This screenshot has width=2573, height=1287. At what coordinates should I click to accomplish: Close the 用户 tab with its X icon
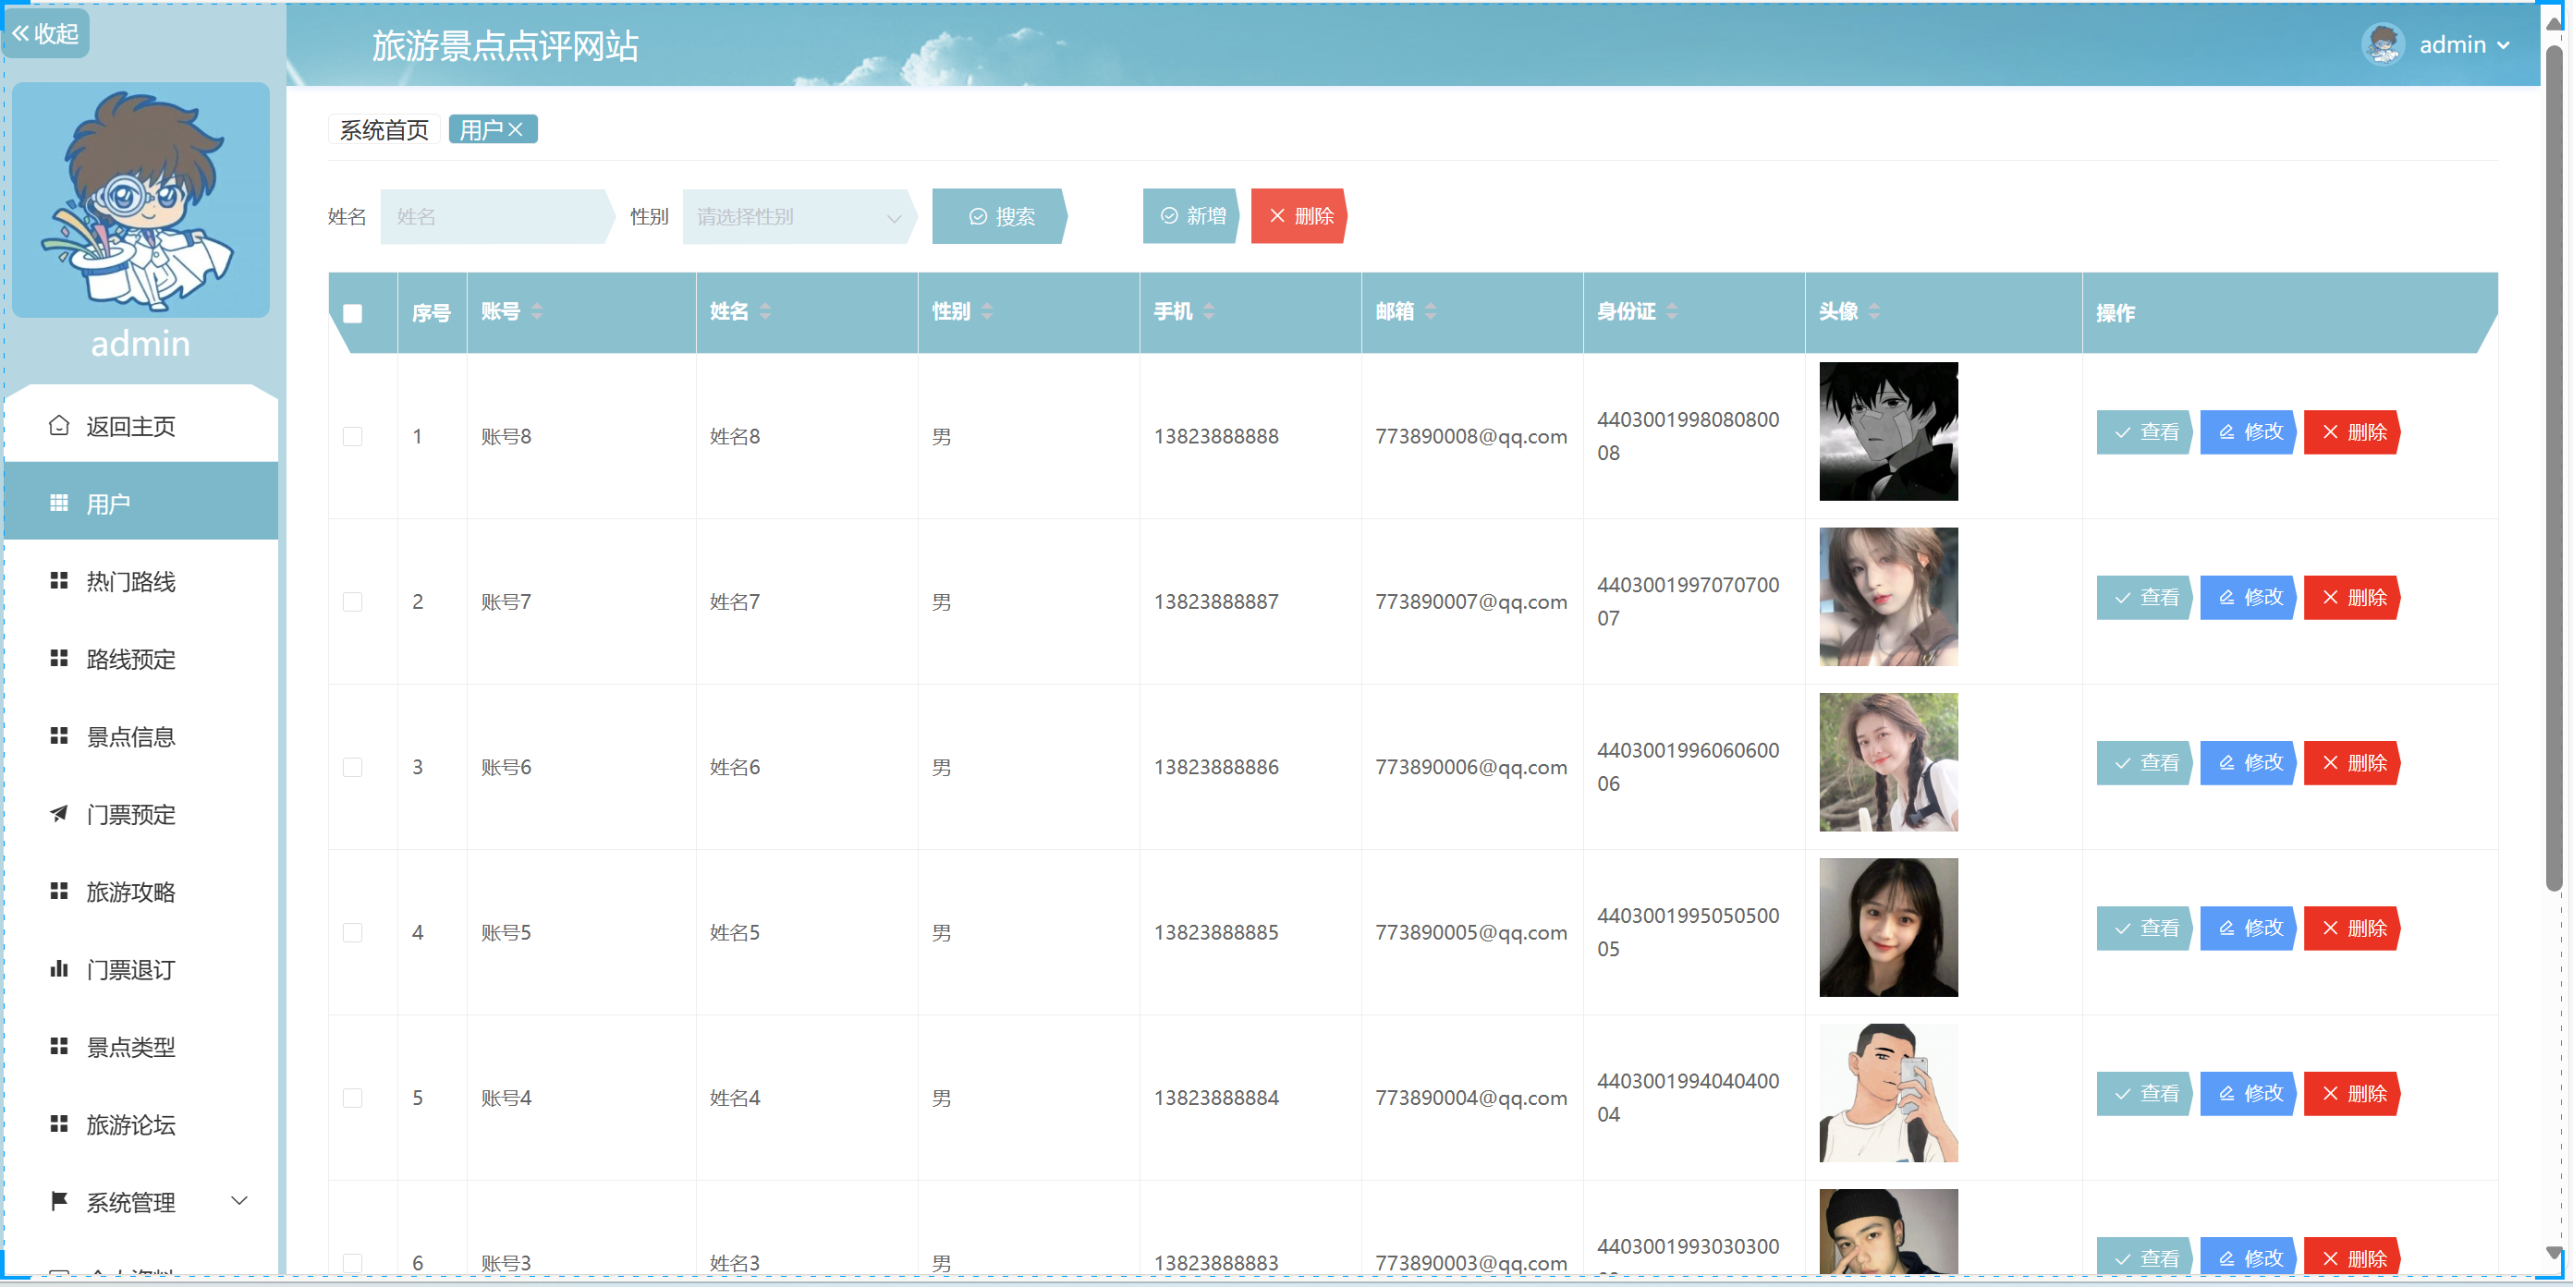[517, 129]
